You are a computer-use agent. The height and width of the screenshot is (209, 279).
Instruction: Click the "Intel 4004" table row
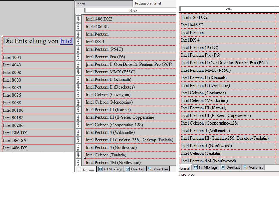pyautogui.click(x=38, y=57)
